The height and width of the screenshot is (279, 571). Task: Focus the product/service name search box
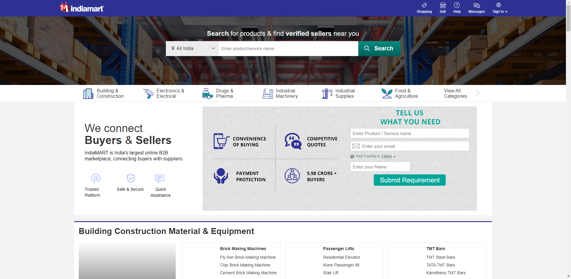click(288, 49)
